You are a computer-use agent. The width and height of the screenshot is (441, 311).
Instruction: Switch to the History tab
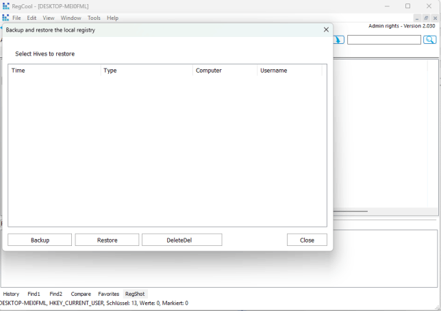tap(11, 294)
